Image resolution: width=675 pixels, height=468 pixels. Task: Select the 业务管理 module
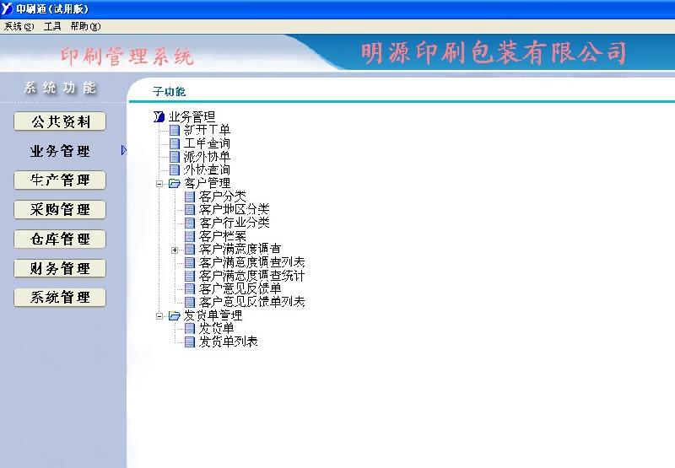pyautogui.click(x=60, y=151)
